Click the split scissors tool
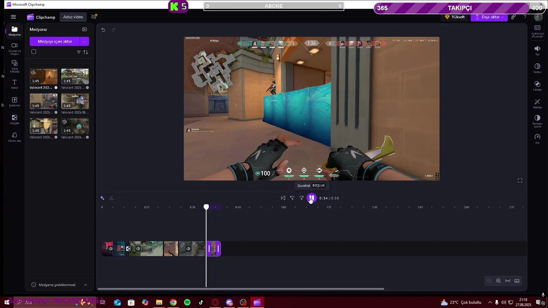This screenshot has width=548, height=308. [x=111, y=198]
